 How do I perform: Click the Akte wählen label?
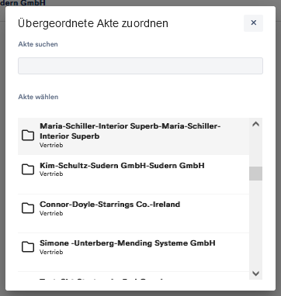38,97
